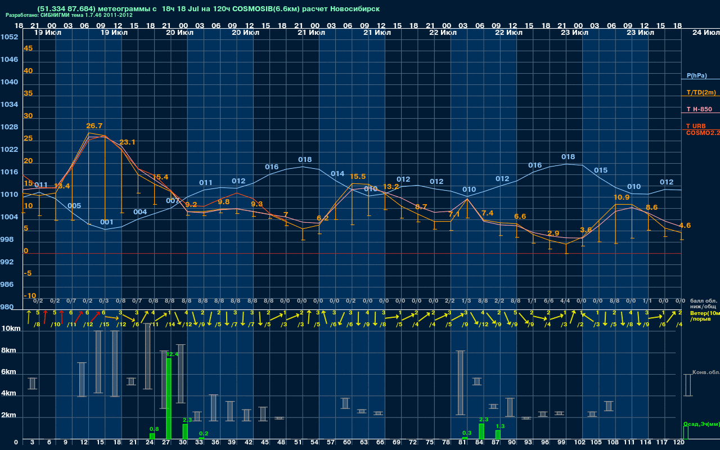720x450 pixels.
Task: Select forecast hour 81 on bottom axis
Action: 462,443
